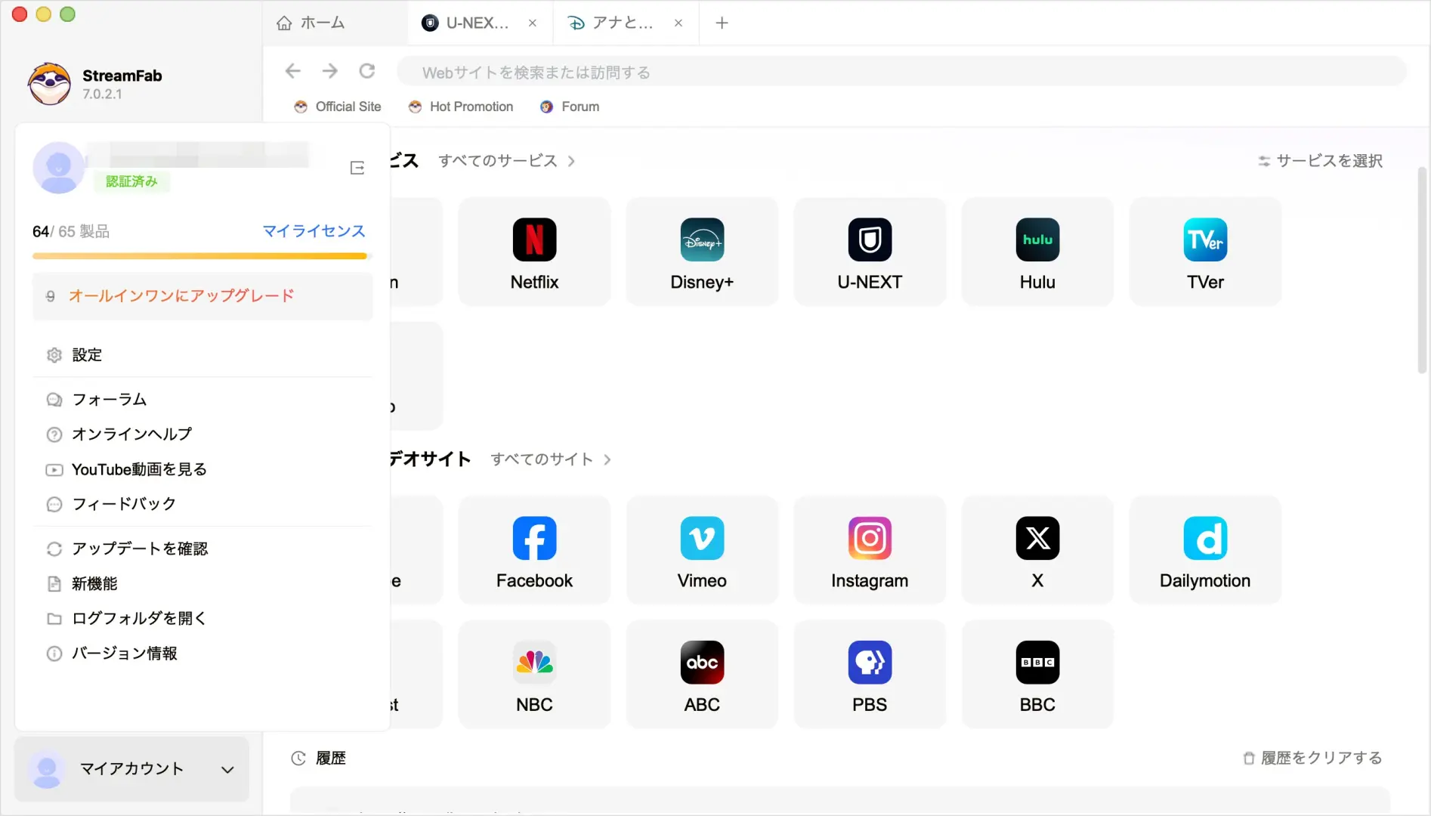
Task: Open the NBC site tile
Action: click(534, 674)
